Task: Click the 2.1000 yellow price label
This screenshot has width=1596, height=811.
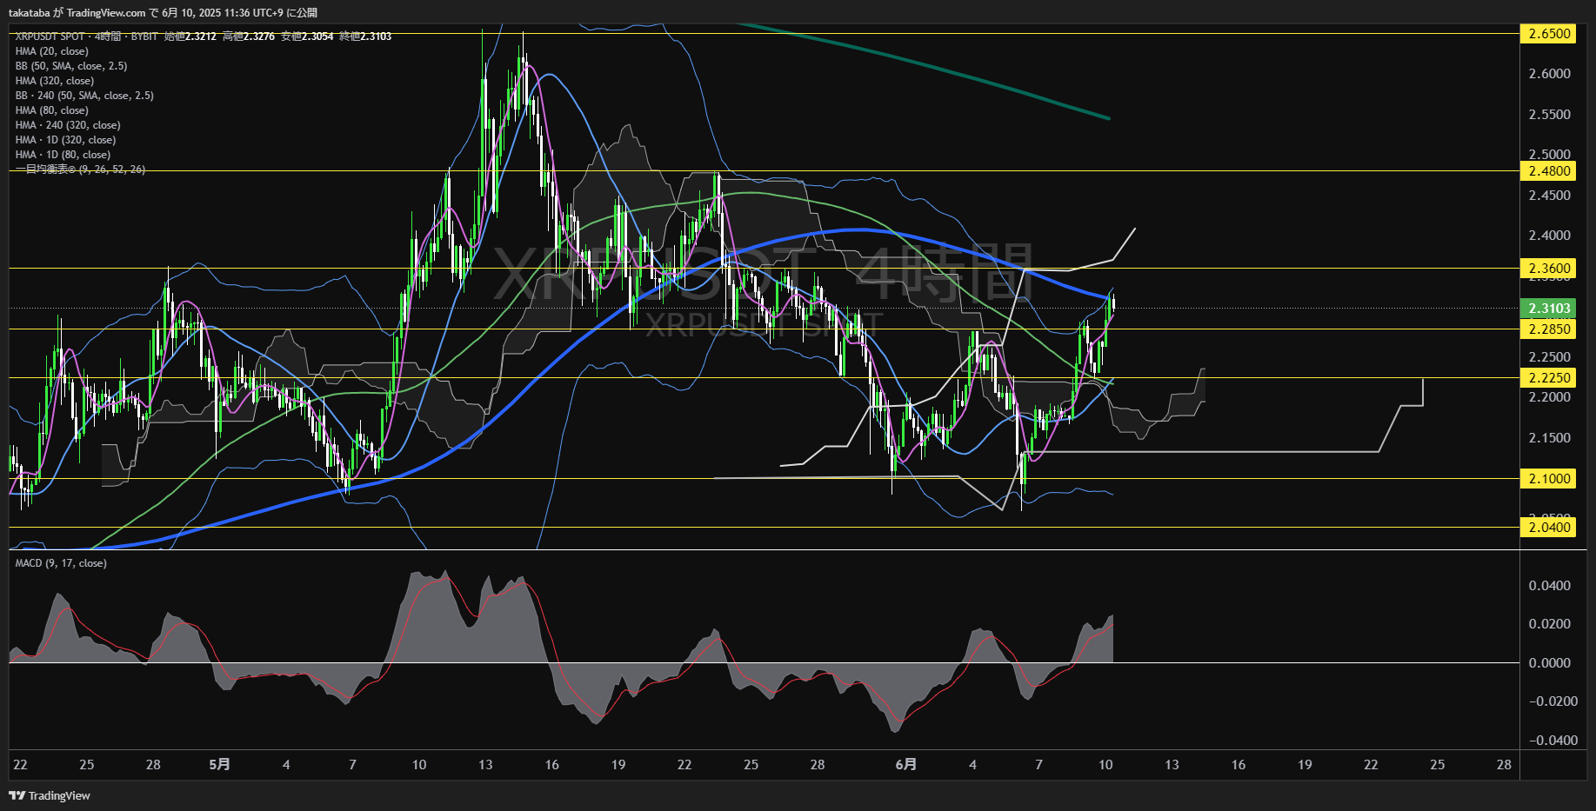Action: (x=1548, y=479)
